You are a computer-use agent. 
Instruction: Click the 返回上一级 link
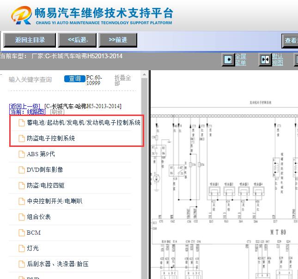click(24, 106)
